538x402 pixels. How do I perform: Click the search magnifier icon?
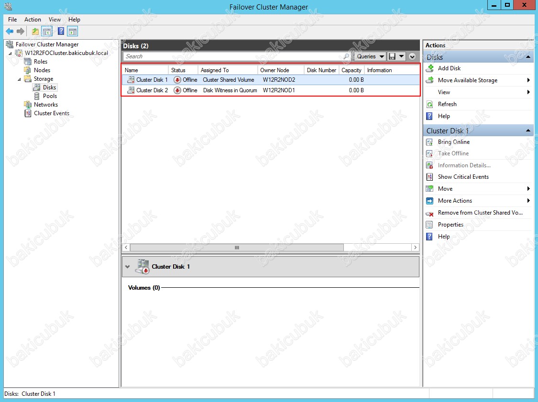pos(346,56)
